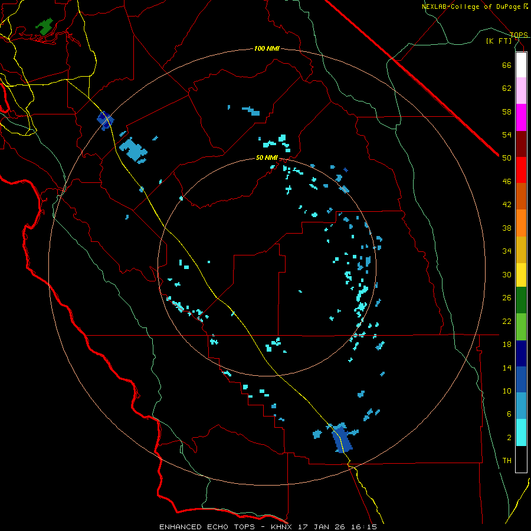Choose the bright red legend color block

click(521, 170)
